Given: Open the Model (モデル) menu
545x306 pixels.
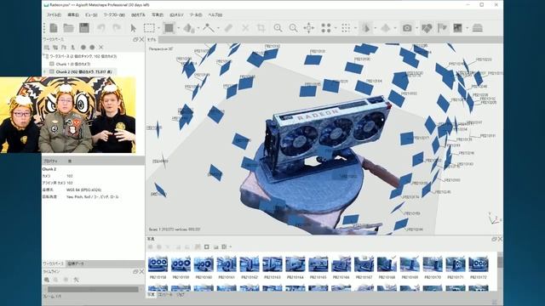Looking at the screenshot, I should click(138, 15).
